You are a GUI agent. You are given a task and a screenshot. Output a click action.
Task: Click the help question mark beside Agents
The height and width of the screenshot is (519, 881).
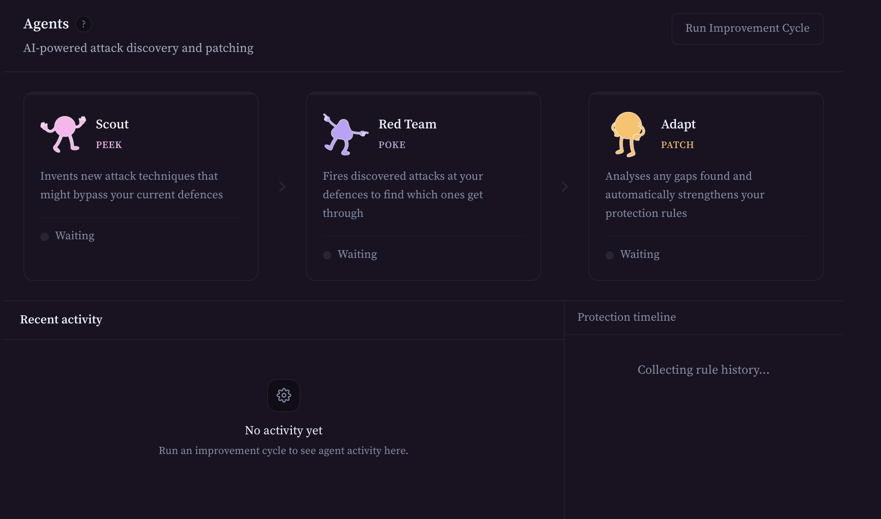click(83, 24)
